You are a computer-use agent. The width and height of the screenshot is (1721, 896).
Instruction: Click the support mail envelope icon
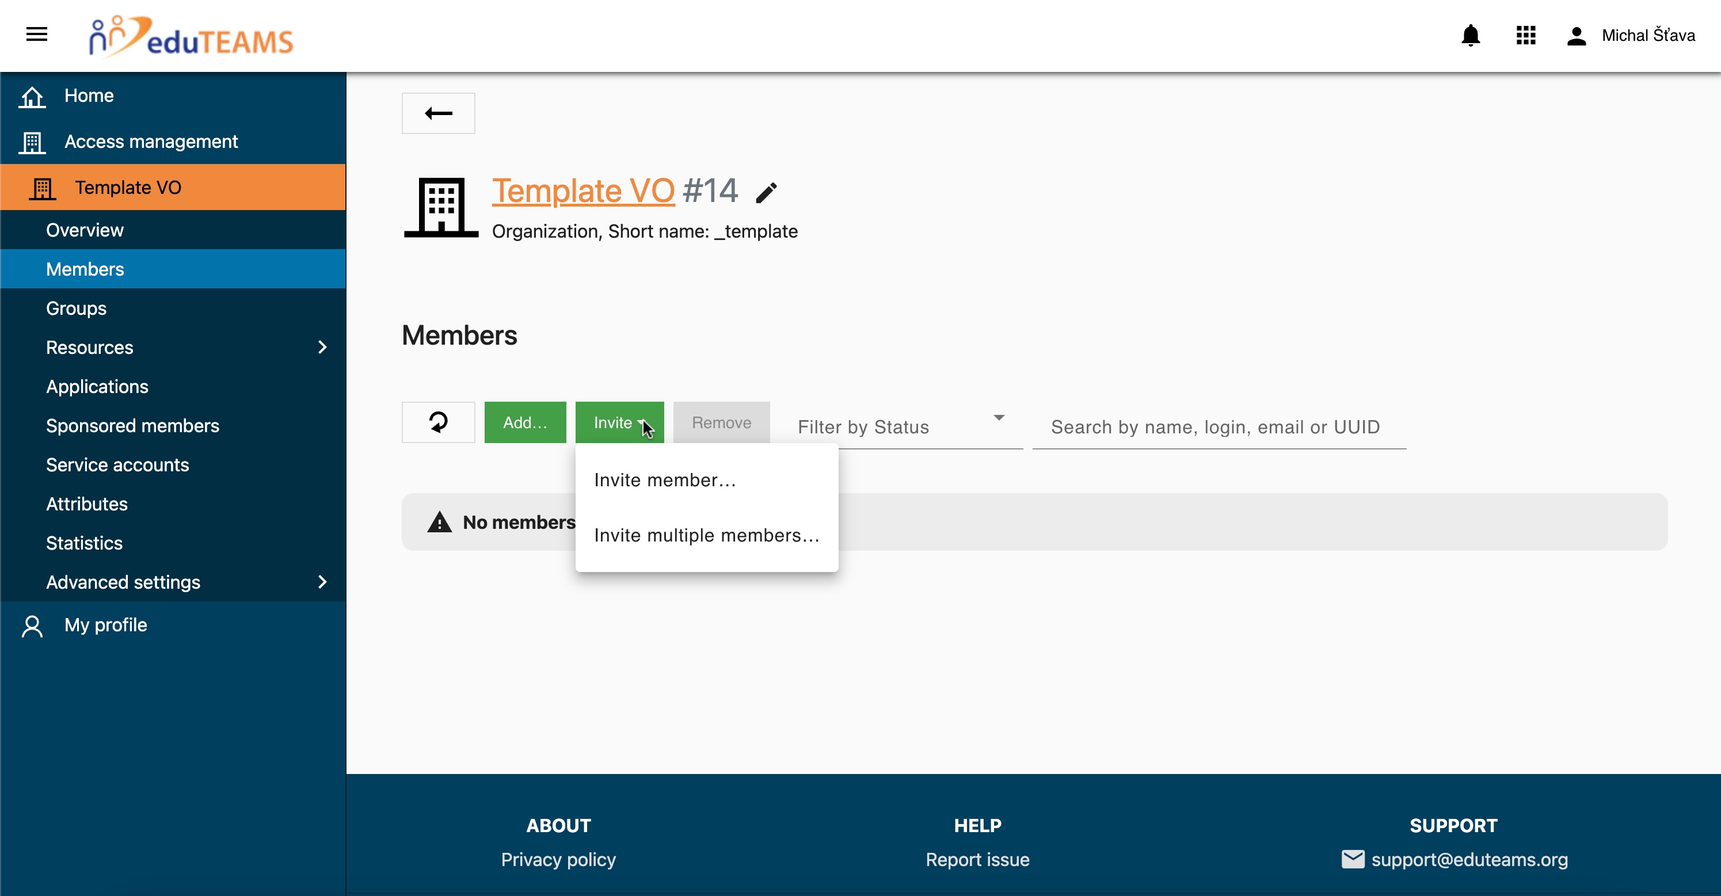[x=1353, y=859]
